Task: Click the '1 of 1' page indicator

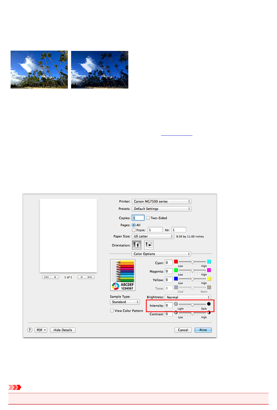Action: tap(68, 277)
